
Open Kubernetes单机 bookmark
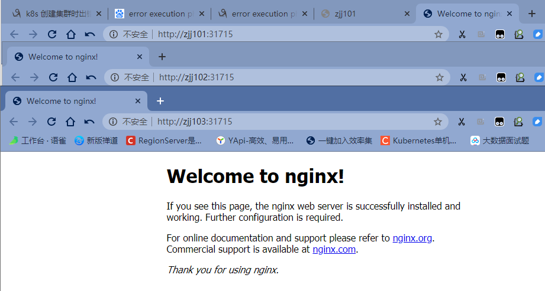click(418, 140)
